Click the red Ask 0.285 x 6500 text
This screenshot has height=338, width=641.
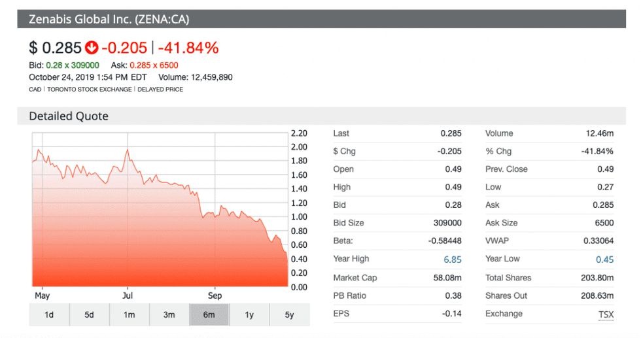point(154,65)
